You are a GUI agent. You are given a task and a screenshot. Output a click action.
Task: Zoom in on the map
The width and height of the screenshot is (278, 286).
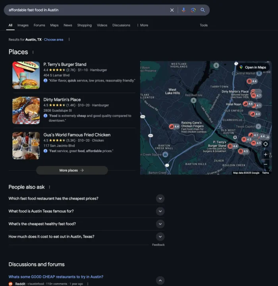[x=265, y=155]
